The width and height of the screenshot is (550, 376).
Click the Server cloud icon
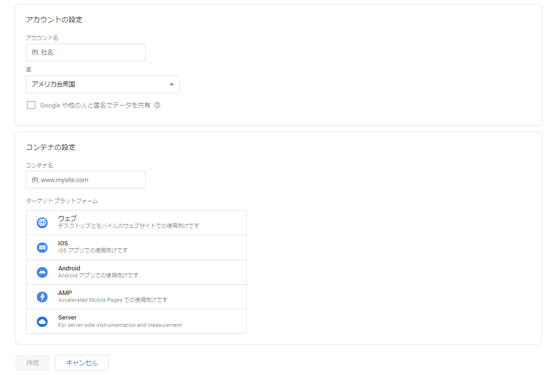(42, 322)
